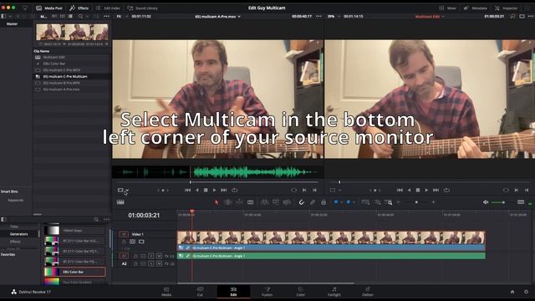
Task: Select the Trim Edit mode tool
Action: tap(228, 202)
